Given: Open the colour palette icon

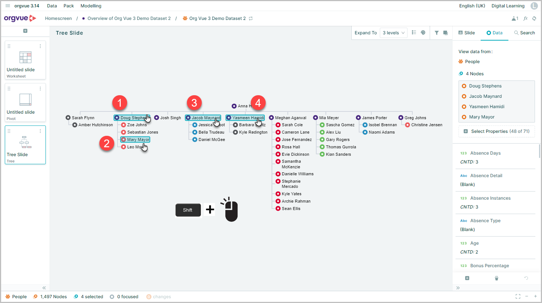Looking at the screenshot, I should pos(423,33).
